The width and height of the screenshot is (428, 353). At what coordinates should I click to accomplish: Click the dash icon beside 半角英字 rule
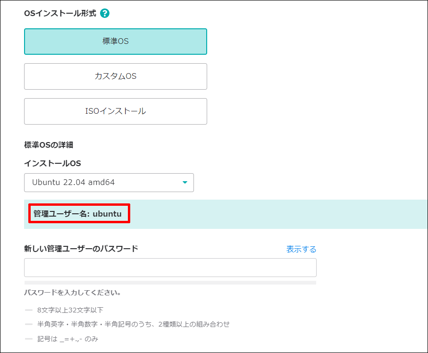click(29, 324)
